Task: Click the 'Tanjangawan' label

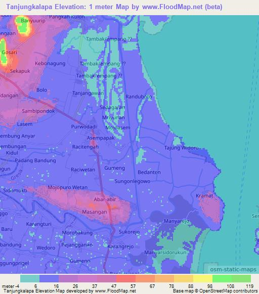Action: pos(88,93)
